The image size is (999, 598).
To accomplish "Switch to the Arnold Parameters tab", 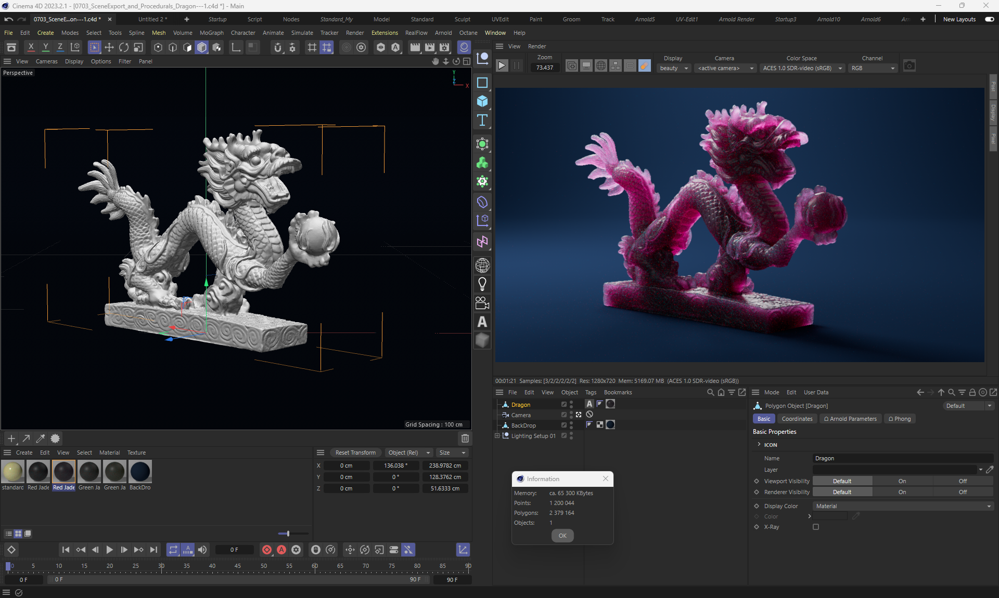I will [x=850, y=419].
